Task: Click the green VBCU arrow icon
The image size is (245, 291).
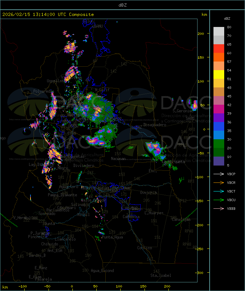Action: pos(219,200)
